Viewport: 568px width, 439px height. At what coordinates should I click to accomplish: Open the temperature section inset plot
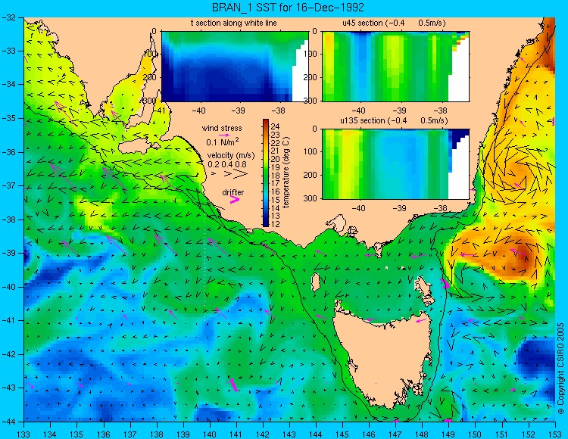[x=235, y=67]
